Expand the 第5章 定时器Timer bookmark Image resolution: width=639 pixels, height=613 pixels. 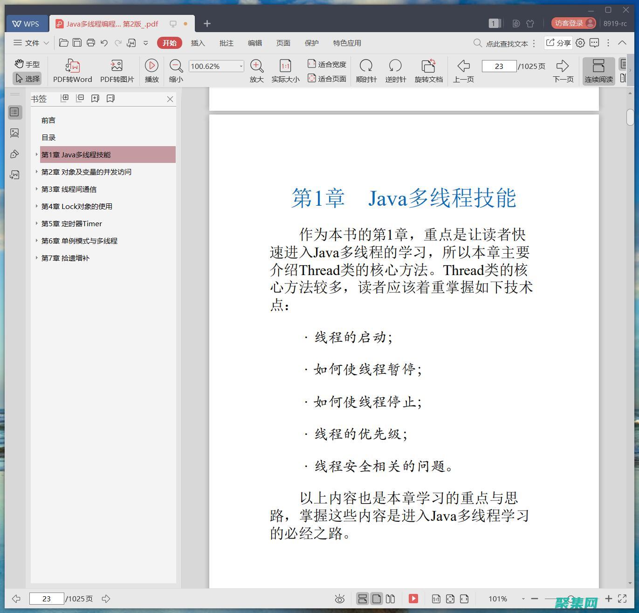37,223
